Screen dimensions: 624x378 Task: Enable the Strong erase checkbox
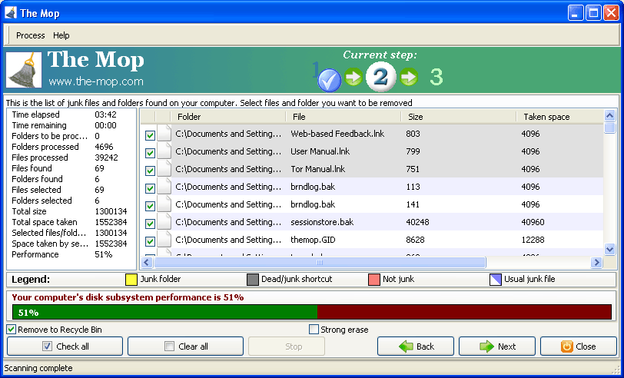[314, 330]
